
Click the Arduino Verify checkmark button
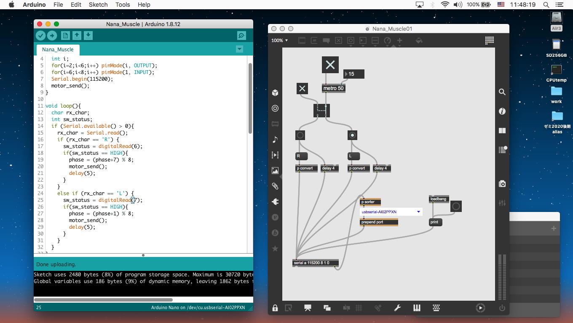click(x=40, y=36)
